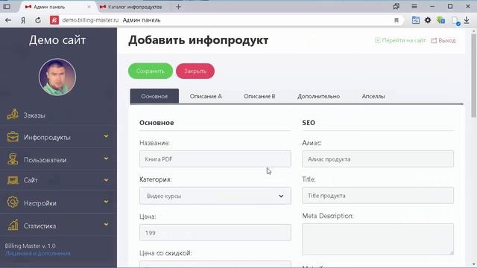
Task: Open the tab sidebar panel icon
Action: coord(7,7)
